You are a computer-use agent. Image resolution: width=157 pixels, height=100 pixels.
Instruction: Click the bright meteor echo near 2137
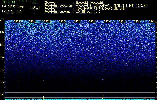(103, 80)
